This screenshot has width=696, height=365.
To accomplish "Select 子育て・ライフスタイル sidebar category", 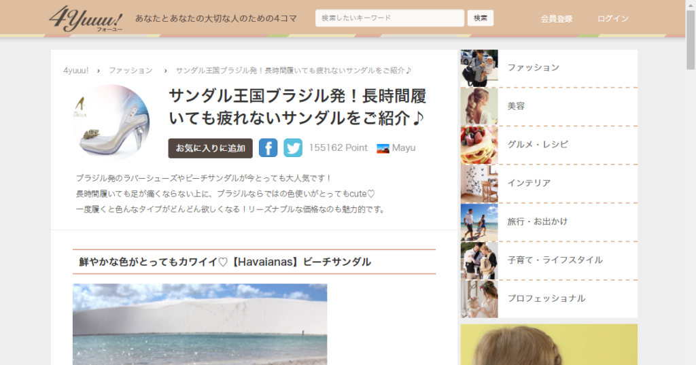I will 555,260.
